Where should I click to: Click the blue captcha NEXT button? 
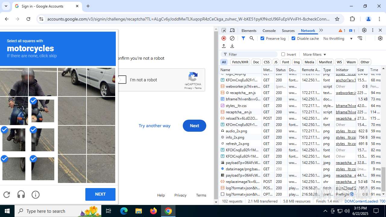pyautogui.click(x=100, y=194)
